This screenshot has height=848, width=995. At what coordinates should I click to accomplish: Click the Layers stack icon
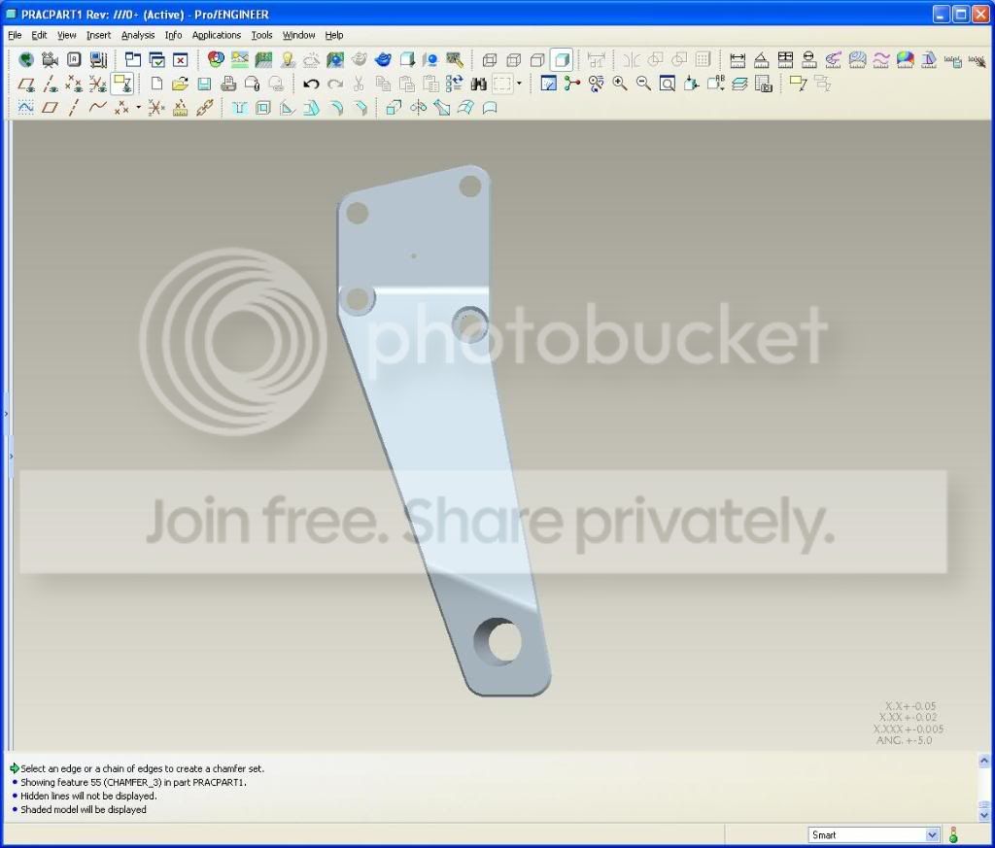pyautogui.click(x=739, y=84)
